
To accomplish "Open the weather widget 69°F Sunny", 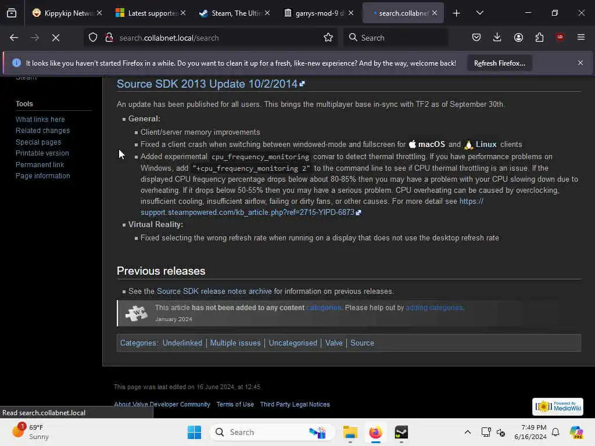I will click(30, 432).
